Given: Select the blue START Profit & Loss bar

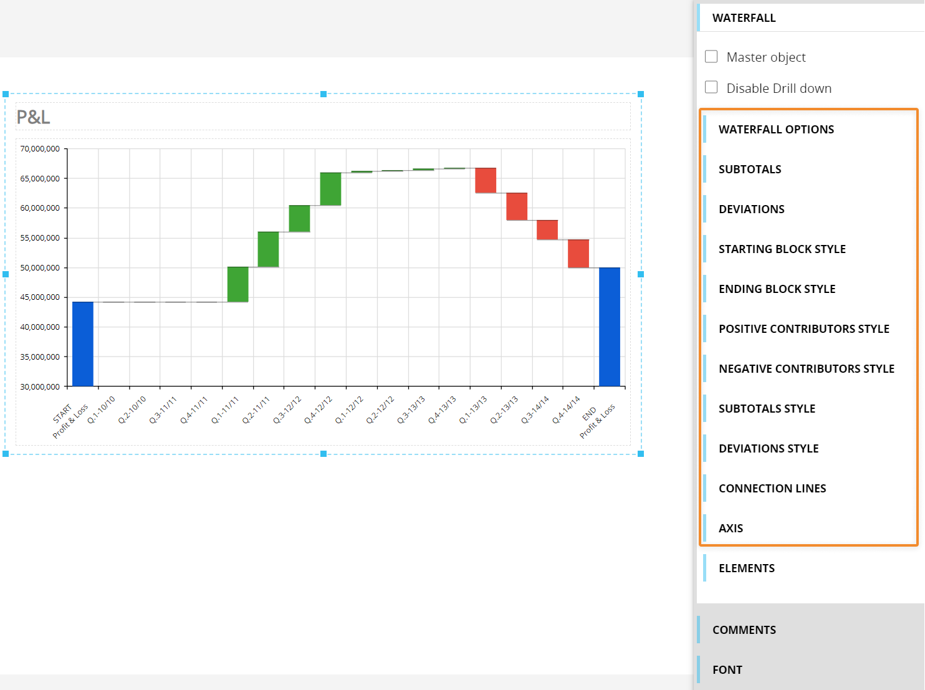Looking at the screenshot, I should point(83,343).
